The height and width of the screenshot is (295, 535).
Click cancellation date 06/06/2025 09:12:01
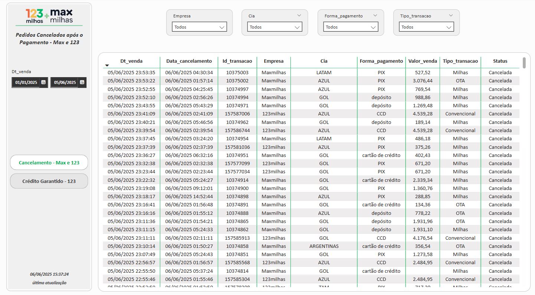click(x=189, y=188)
